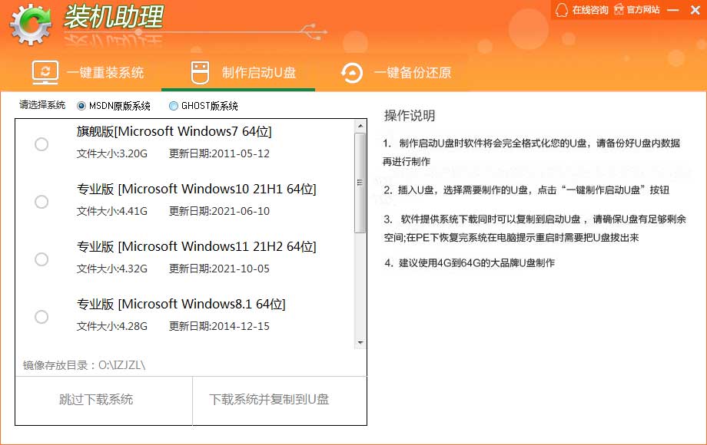Click the system list scrollbar down arrow

coord(360,342)
